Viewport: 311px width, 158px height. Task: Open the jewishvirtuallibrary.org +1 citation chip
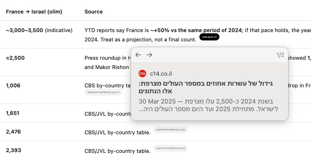pos(103,92)
